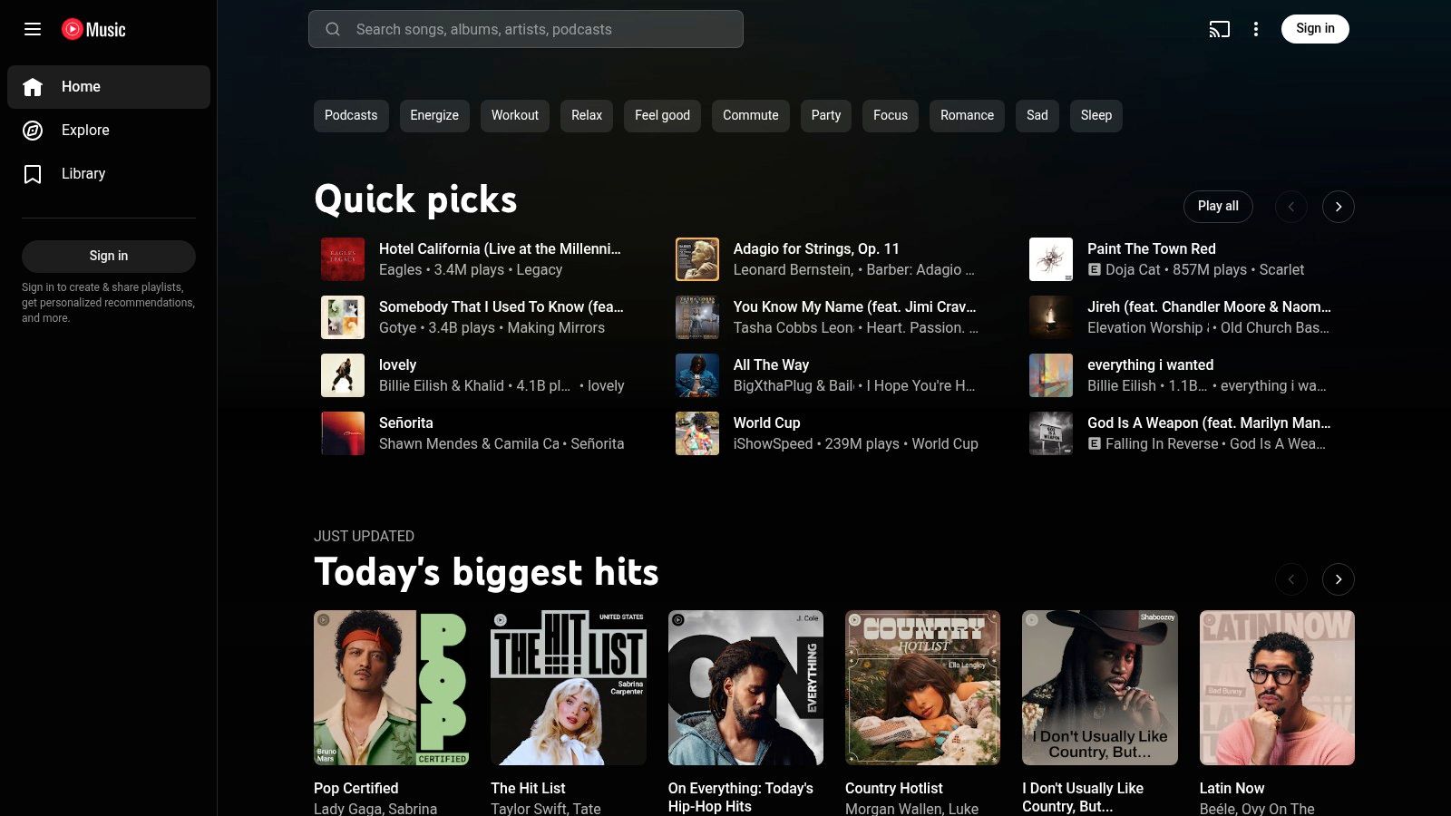
Task: Select the Party category
Action: click(825, 115)
